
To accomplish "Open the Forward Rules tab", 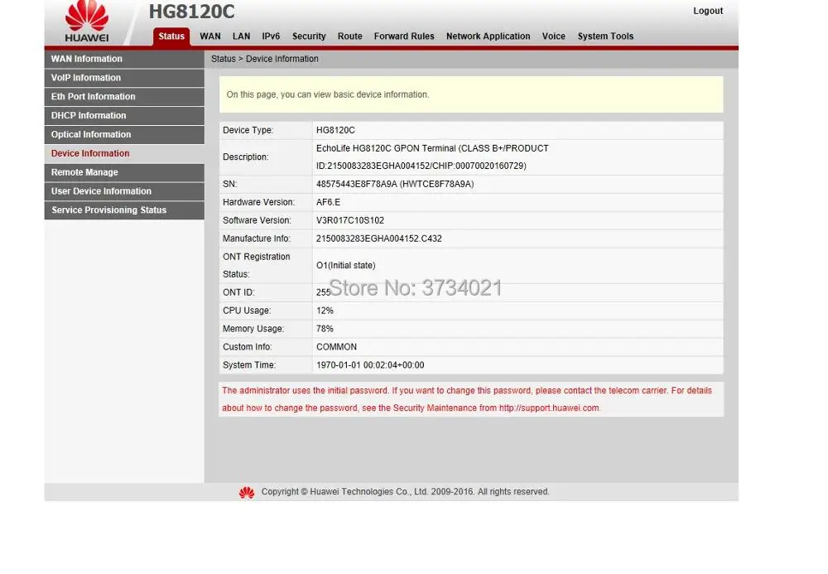I will click(x=404, y=36).
